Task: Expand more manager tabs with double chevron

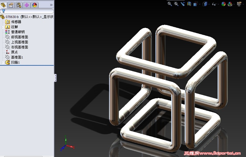Action: click(51, 5)
